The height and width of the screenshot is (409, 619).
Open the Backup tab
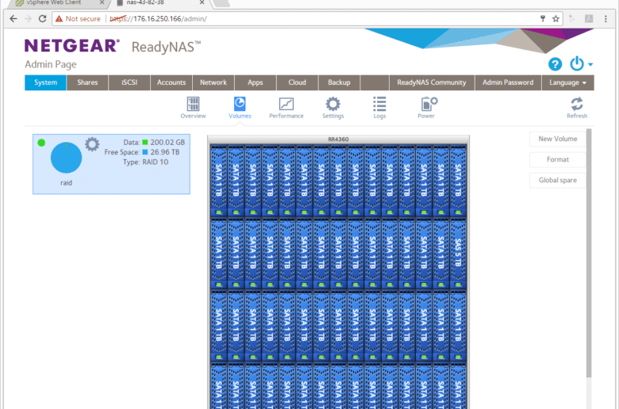click(x=339, y=82)
